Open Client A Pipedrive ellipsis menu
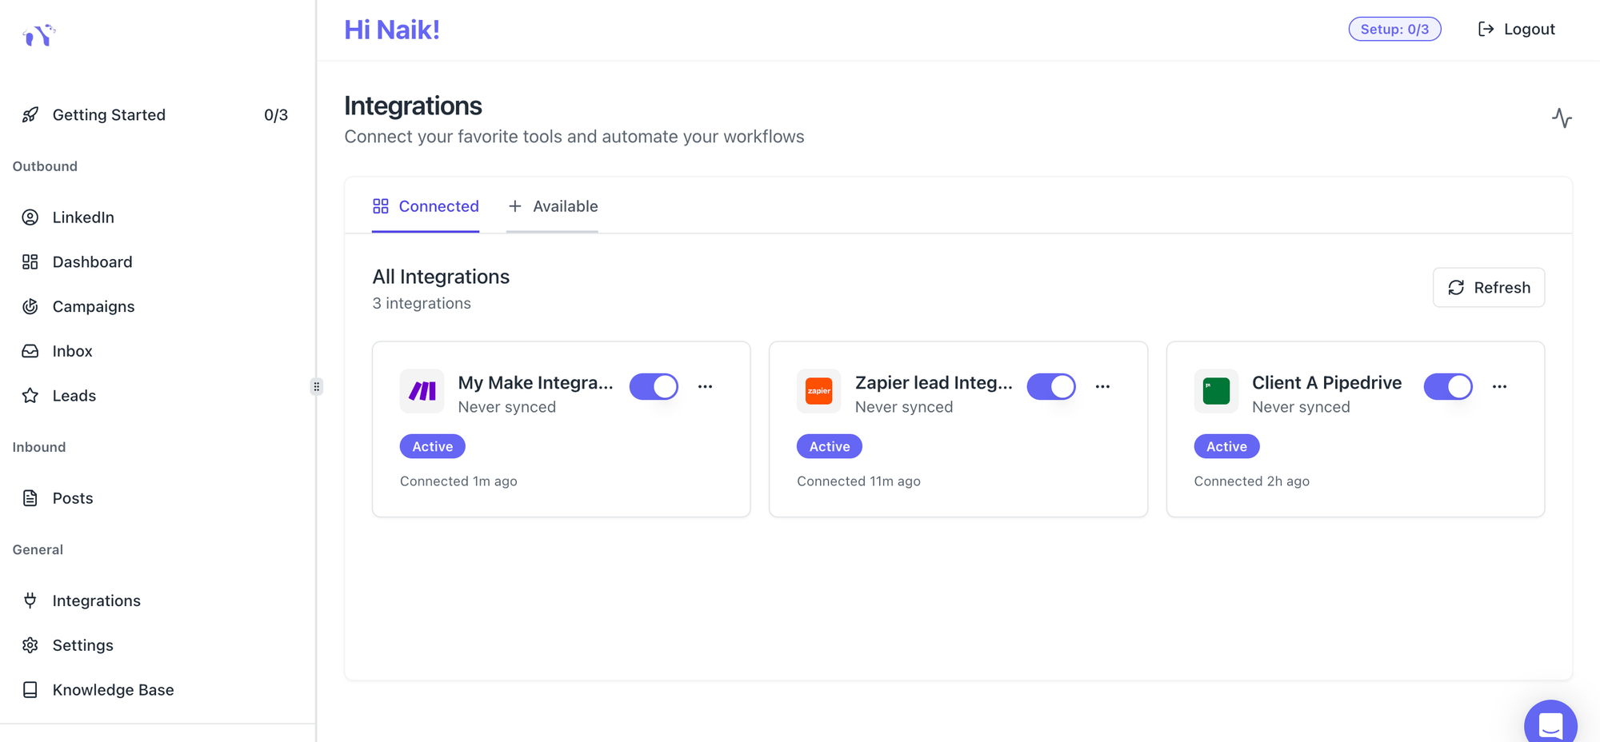This screenshot has width=1600, height=742. tap(1499, 386)
